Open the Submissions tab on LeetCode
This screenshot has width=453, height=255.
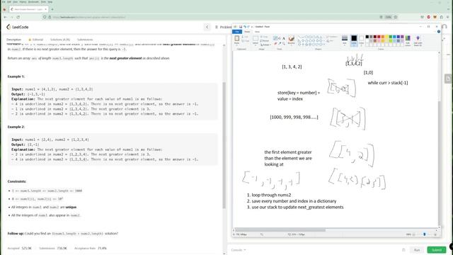coord(85,40)
